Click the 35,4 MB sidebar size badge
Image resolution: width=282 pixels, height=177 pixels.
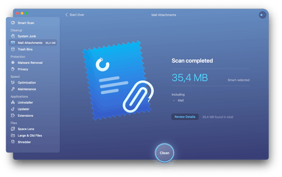(x=51, y=43)
